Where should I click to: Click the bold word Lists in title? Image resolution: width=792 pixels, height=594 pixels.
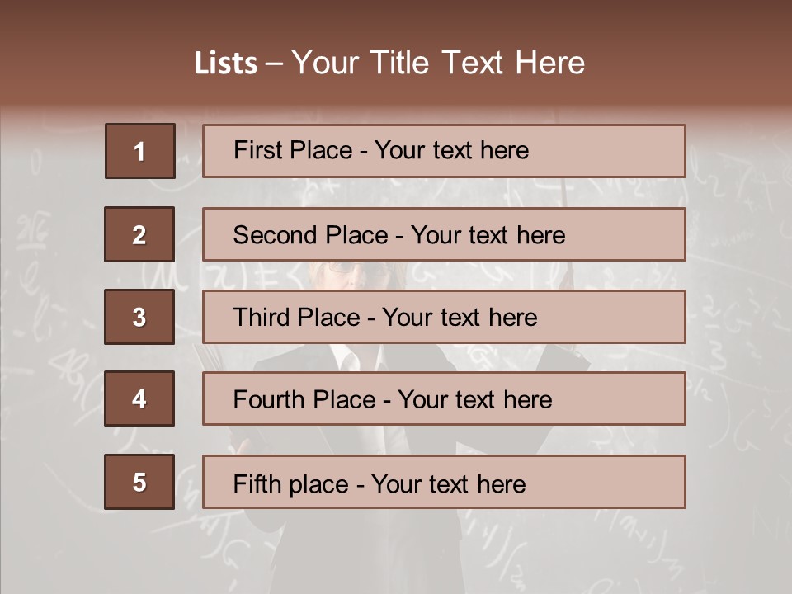[x=226, y=63]
